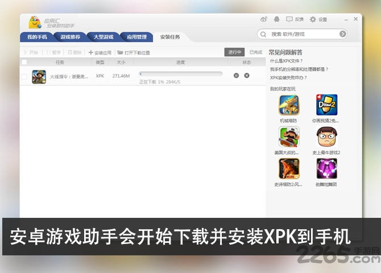Open the QQ penguin icon

(x=276, y=19)
